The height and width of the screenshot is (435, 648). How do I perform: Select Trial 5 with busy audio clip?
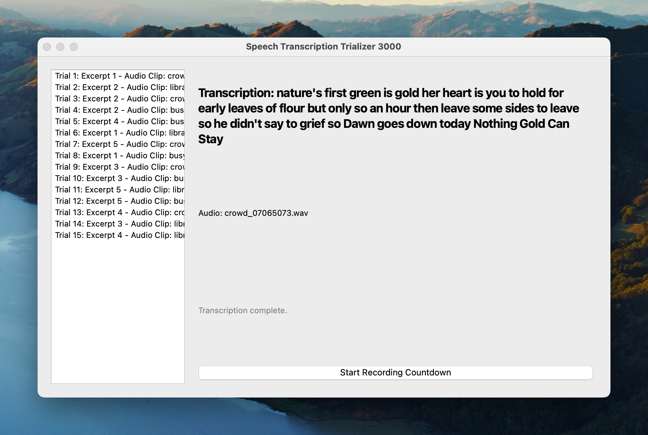(117, 121)
